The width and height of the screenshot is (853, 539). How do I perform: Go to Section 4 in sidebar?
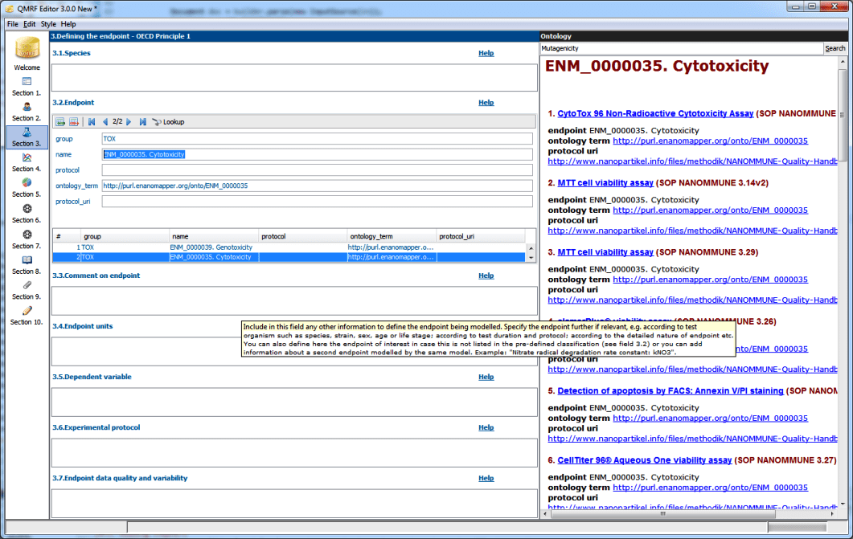click(x=27, y=163)
